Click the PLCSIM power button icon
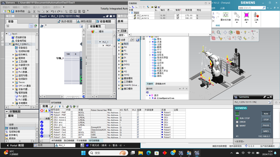Image resolution: width=280 pixels, height=157 pixels. (x=237, y=114)
